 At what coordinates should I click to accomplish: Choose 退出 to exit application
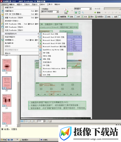tap(20, 53)
